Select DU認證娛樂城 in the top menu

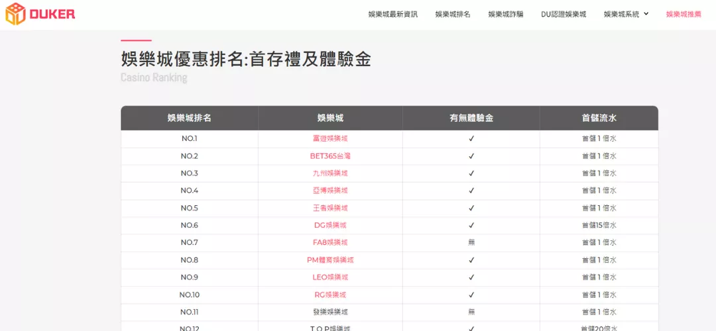pos(564,14)
